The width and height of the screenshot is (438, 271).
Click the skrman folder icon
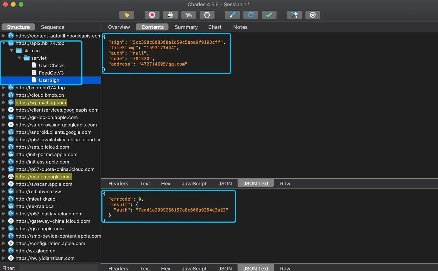click(x=19, y=50)
